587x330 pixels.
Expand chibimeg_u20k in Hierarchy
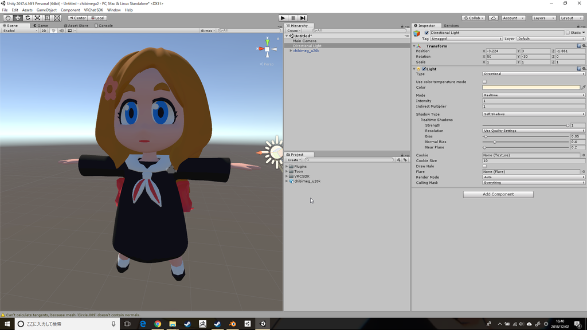(x=291, y=50)
